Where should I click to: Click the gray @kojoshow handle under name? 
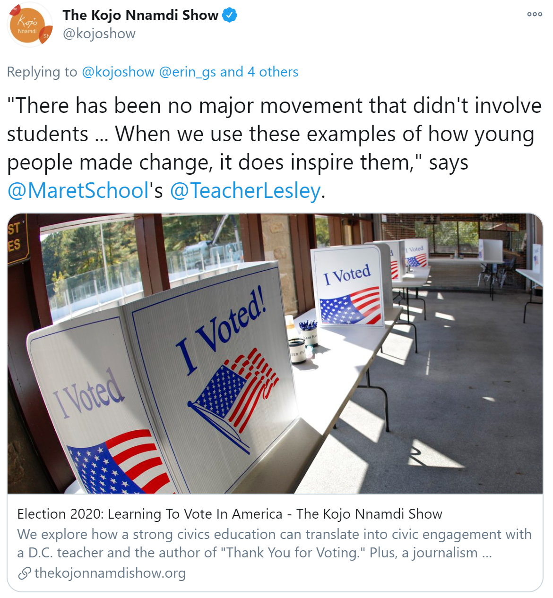pos(99,34)
